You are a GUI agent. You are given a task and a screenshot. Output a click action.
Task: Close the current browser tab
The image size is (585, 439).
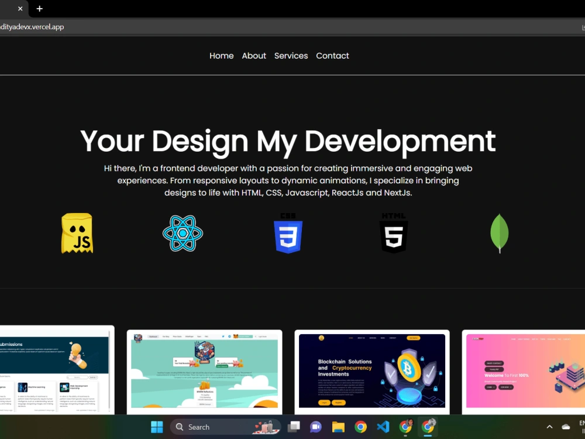point(20,9)
